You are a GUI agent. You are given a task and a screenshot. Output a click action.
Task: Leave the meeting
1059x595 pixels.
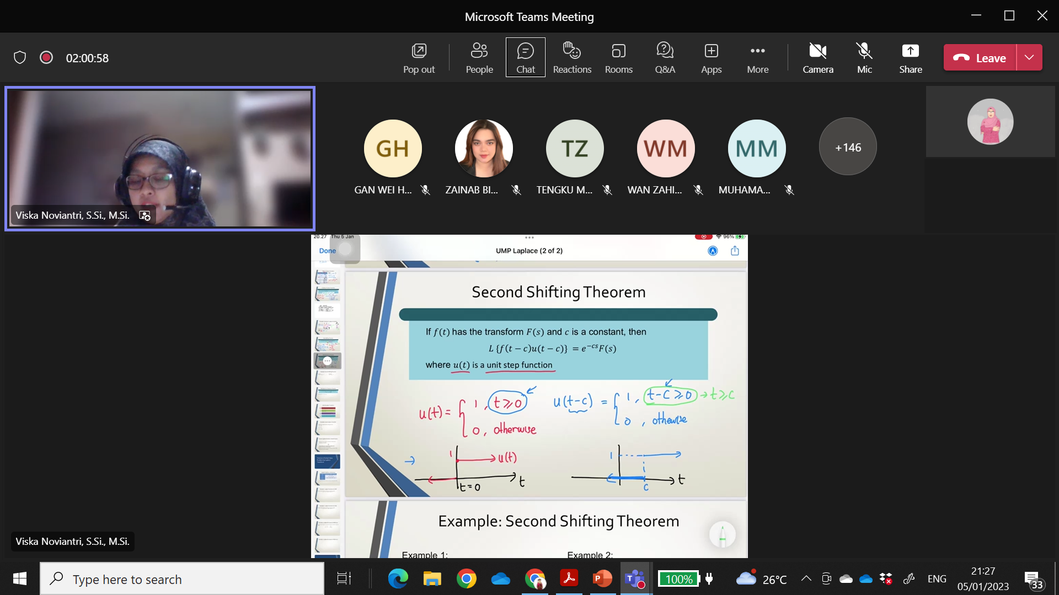pyautogui.click(x=980, y=57)
